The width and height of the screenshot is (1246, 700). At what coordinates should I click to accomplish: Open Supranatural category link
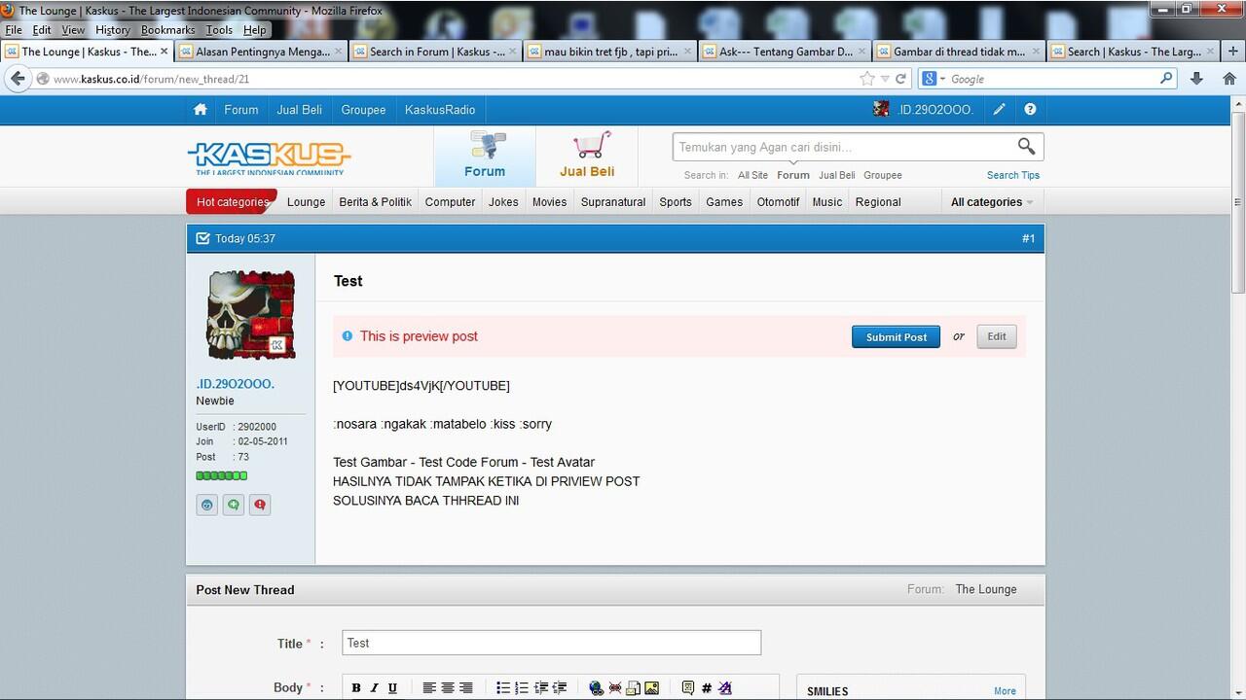pyautogui.click(x=613, y=202)
